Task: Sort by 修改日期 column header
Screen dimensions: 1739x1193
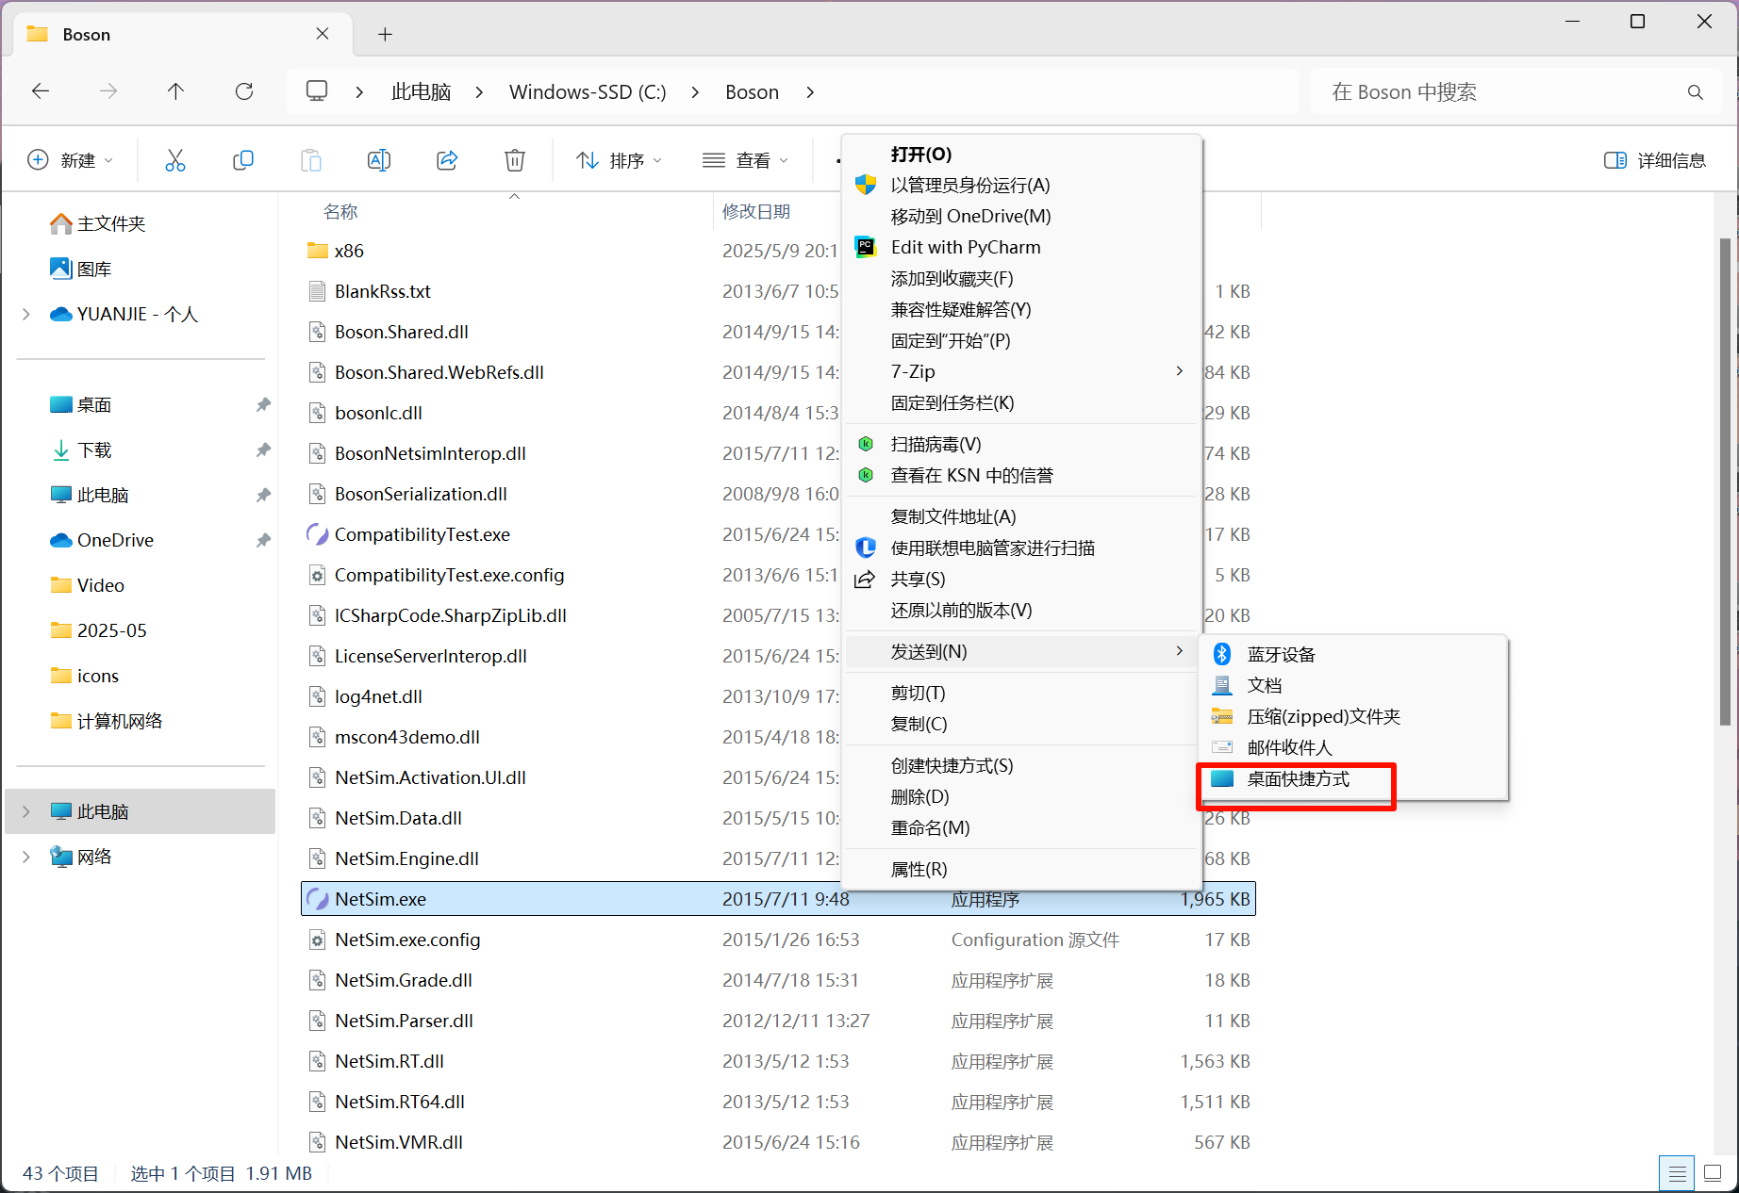Action: point(756,211)
